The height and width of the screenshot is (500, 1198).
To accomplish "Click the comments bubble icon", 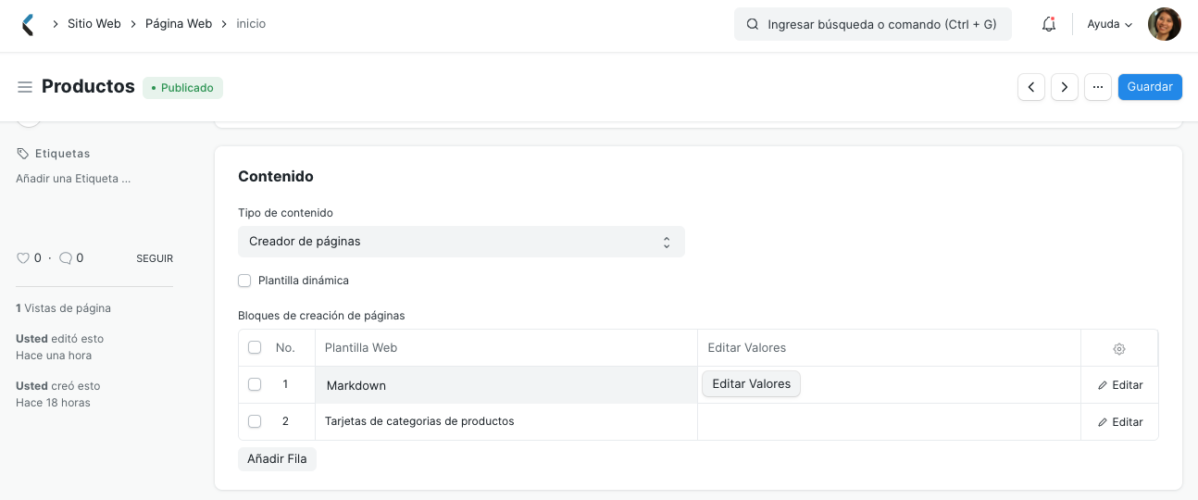I will coord(66,258).
